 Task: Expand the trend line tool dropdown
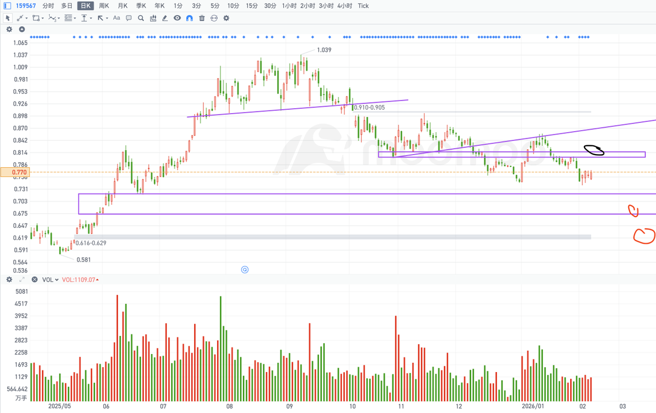click(25, 18)
